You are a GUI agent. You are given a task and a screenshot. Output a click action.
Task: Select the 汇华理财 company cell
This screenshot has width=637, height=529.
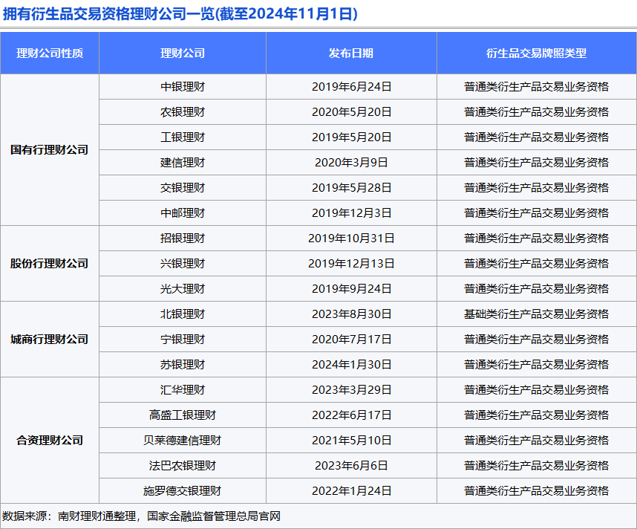coord(183,390)
